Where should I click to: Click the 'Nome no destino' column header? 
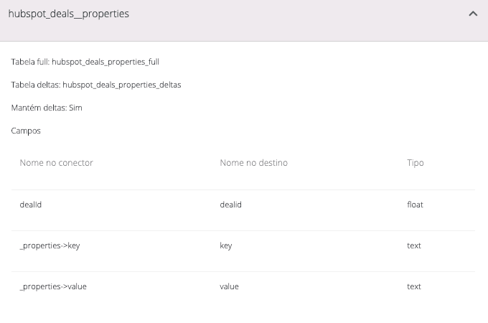coord(253,163)
